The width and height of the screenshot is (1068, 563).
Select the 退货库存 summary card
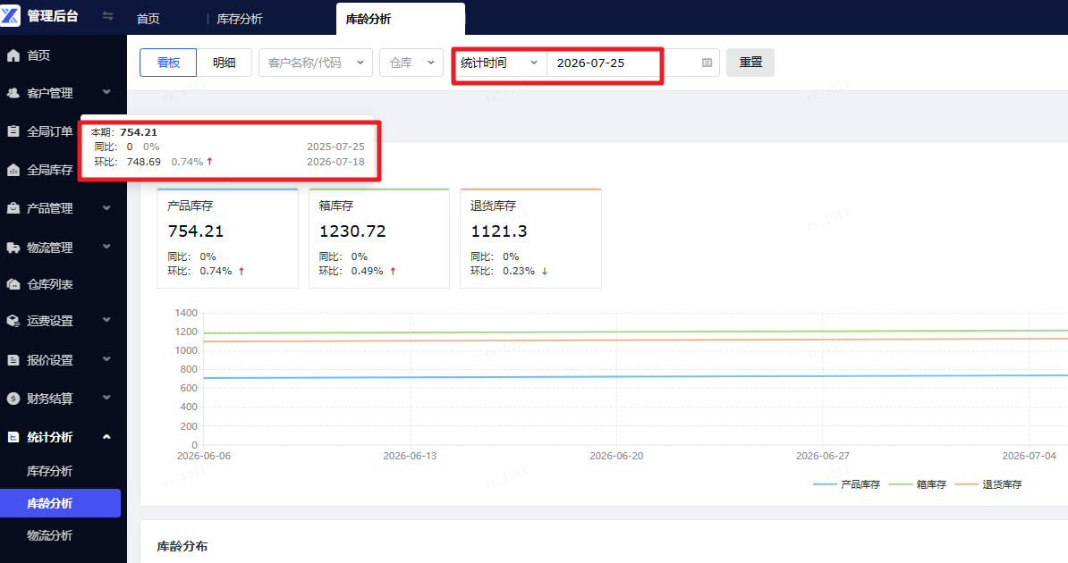point(530,239)
